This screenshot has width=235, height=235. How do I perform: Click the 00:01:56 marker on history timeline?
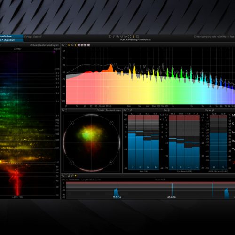coord(117,197)
